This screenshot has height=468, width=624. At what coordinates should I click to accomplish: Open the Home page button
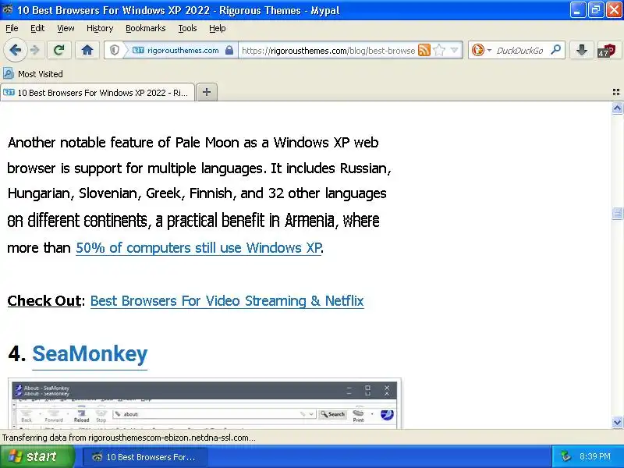pyautogui.click(x=87, y=50)
